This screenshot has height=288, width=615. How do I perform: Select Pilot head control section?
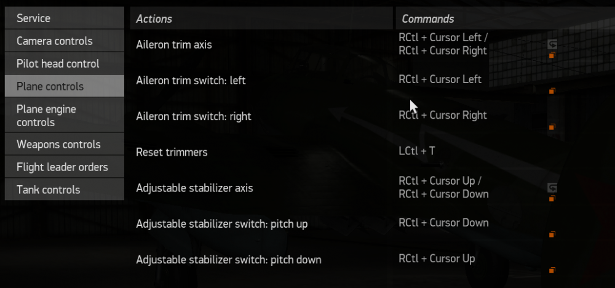[x=64, y=64]
